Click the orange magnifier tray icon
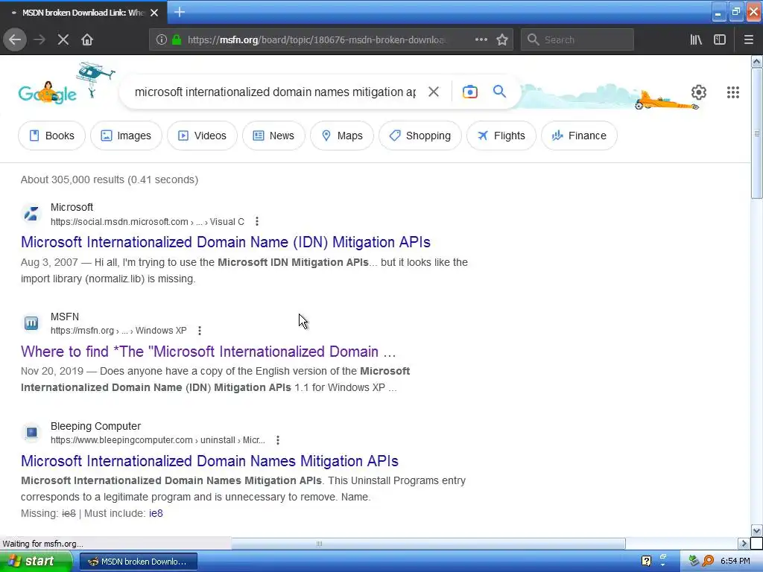Screen dimensions: 763x572 [x=708, y=562]
